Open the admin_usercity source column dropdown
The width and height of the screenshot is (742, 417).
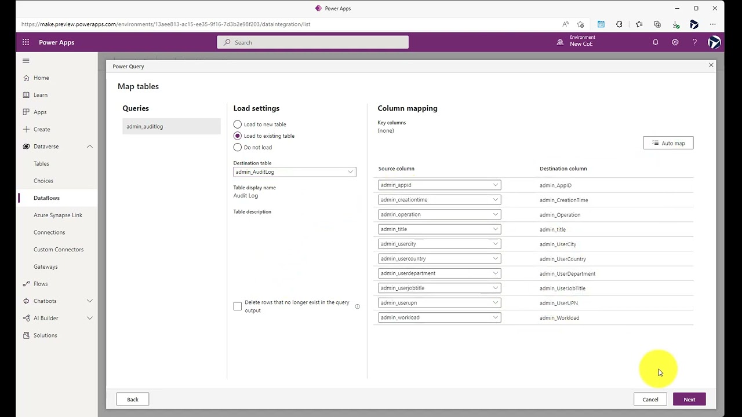(x=439, y=244)
